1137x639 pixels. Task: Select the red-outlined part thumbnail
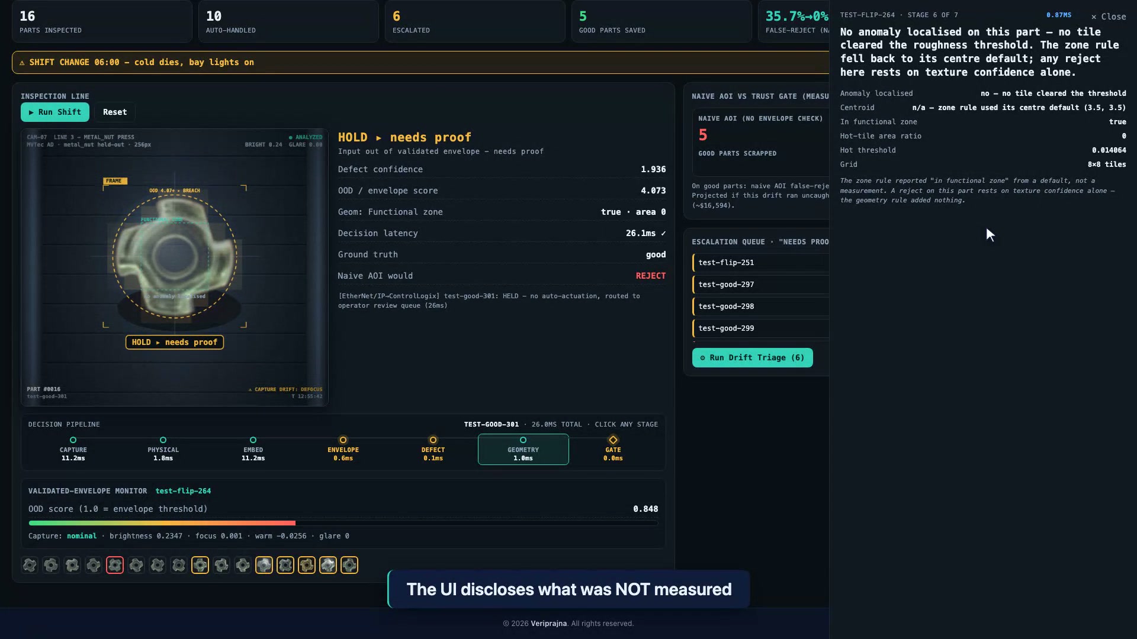click(x=115, y=565)
